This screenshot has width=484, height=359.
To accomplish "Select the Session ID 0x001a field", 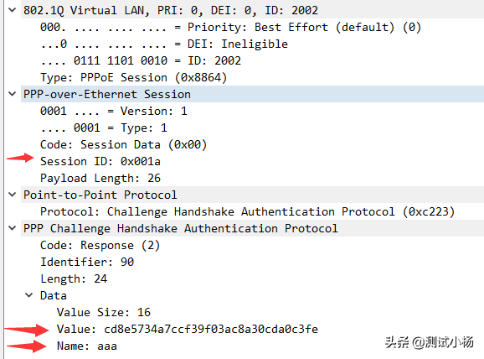I will pos(100,161).
